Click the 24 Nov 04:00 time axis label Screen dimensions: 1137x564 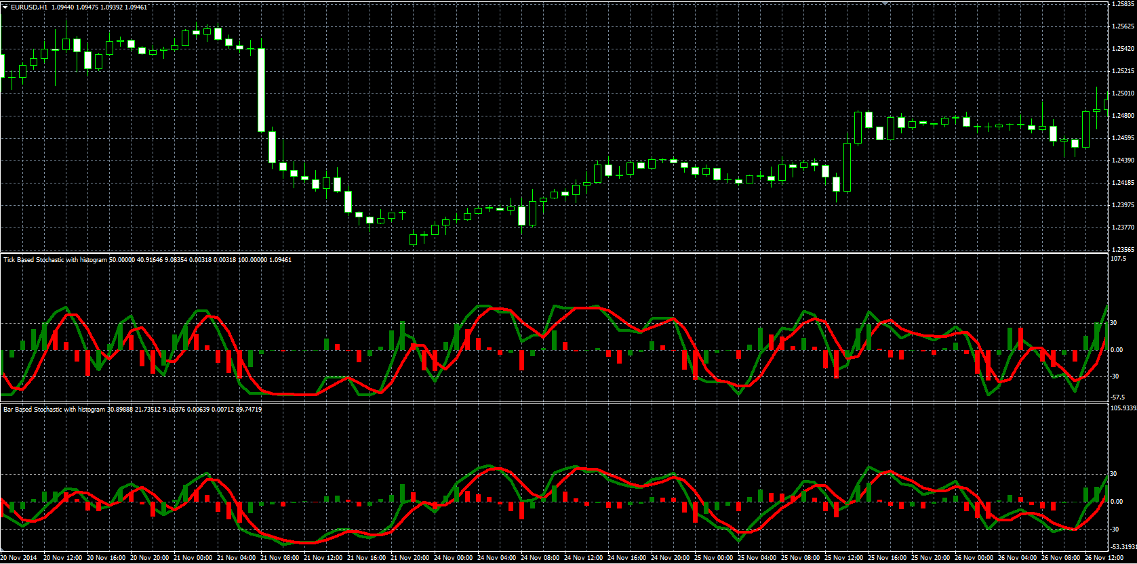tap(496, 558)
